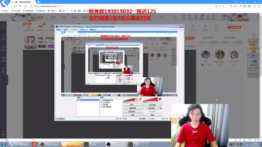262x147 pixels.
Task: Adjust the microphone volume meter in OBS
Action: point(130,100)
